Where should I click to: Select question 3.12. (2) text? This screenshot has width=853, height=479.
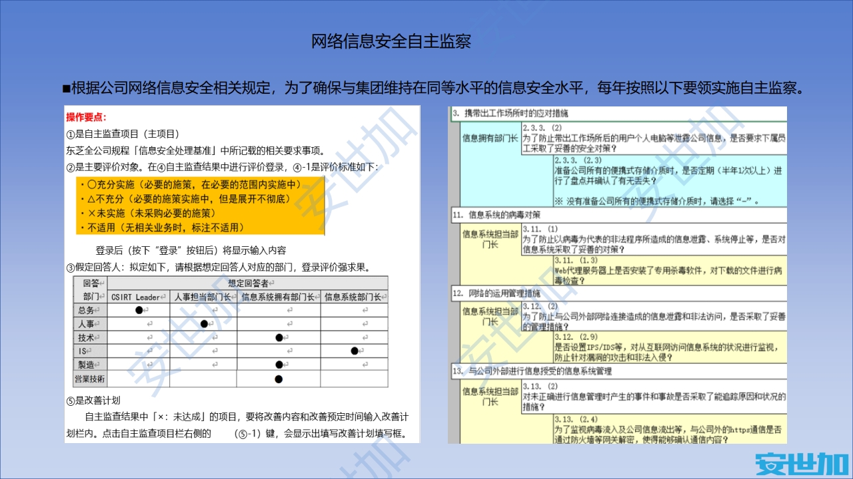[654, 316]
